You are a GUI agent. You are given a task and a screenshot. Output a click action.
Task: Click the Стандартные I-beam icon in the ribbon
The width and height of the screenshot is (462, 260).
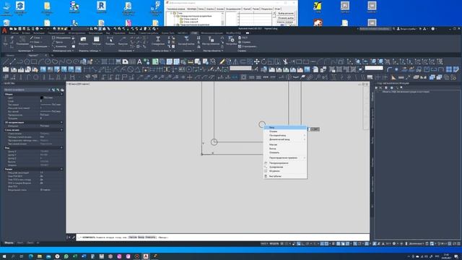coord(158,40)
